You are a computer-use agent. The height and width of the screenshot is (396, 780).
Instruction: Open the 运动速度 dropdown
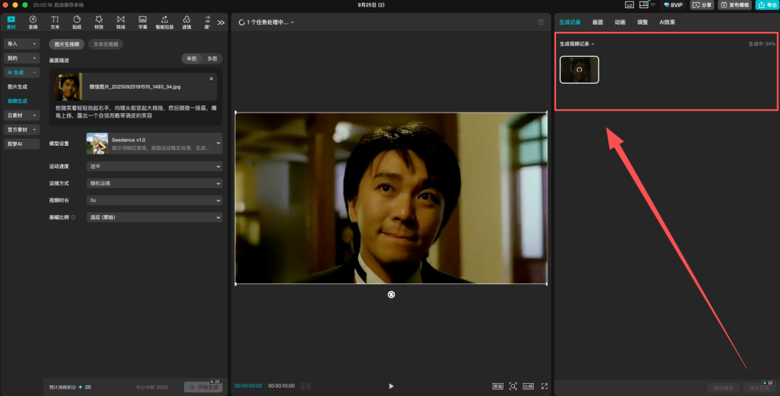(x=154, y=167)
